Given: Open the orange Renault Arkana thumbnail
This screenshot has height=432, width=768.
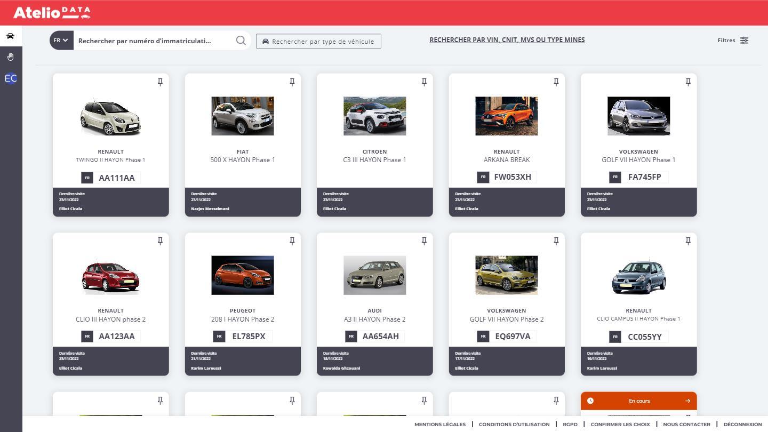Looking at the screenshot, I should pyautogui.click(x=507, y=116).
